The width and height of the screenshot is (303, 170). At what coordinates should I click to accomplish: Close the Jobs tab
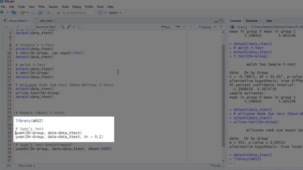pyautogui.click(x=275, y=21)
